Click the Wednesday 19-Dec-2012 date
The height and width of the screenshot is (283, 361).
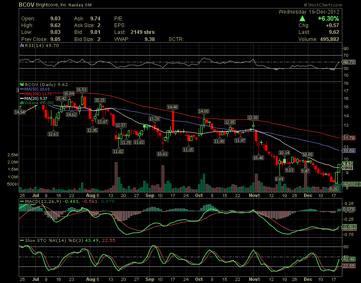click(308, 12)
